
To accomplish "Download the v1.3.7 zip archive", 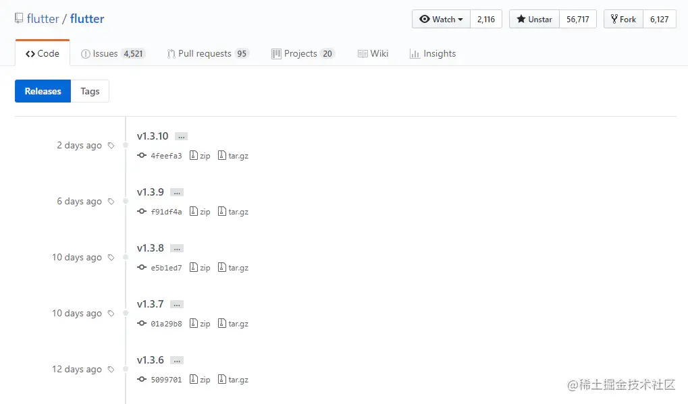I will [200, 324].
